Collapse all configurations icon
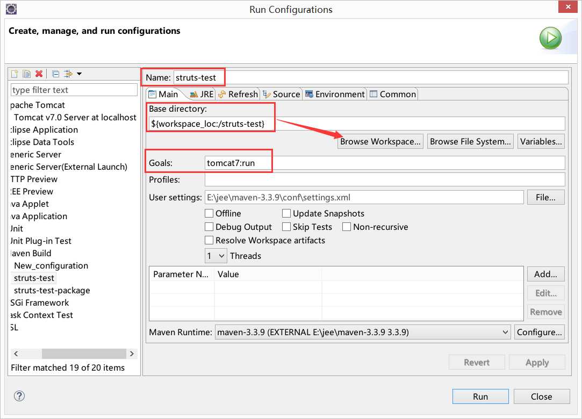Screen dimensions: 582x419 tap(56, 74)
